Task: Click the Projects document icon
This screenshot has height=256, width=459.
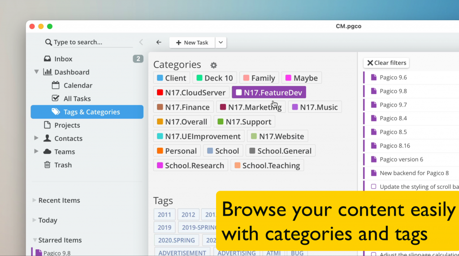Action: [x=47, y=125]
